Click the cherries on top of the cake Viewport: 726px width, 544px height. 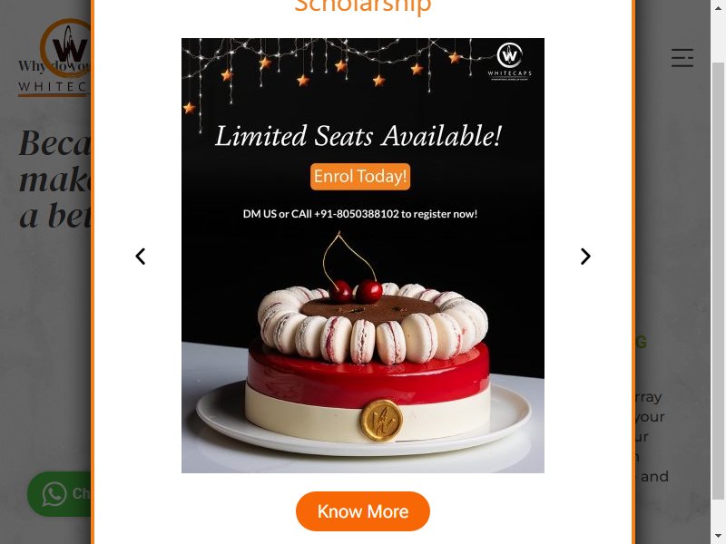point(356,291)
